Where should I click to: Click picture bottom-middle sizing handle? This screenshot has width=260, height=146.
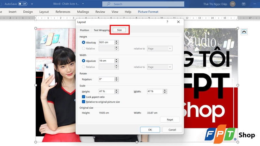point(136,142)
